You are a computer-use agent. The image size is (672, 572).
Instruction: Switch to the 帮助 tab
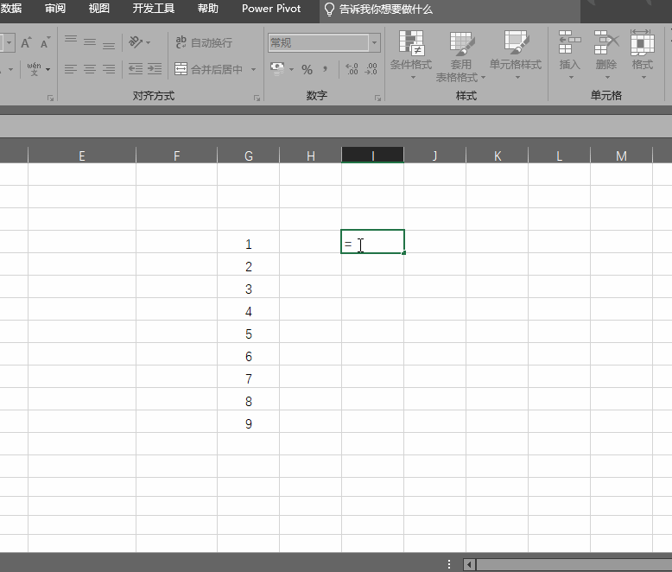point(208,9)
